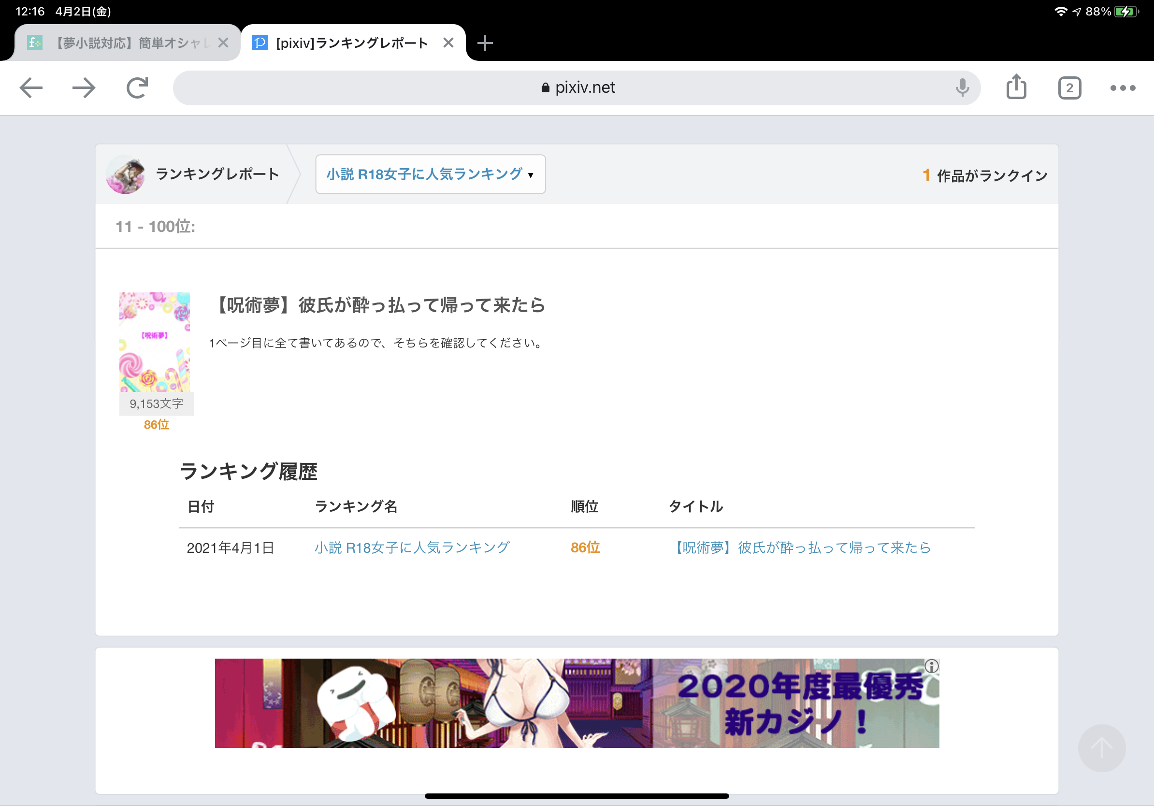Expand the 小説 R18女子に人気ランキング dropdown
Screen dimensions: 1154x806
coord(430,174)
